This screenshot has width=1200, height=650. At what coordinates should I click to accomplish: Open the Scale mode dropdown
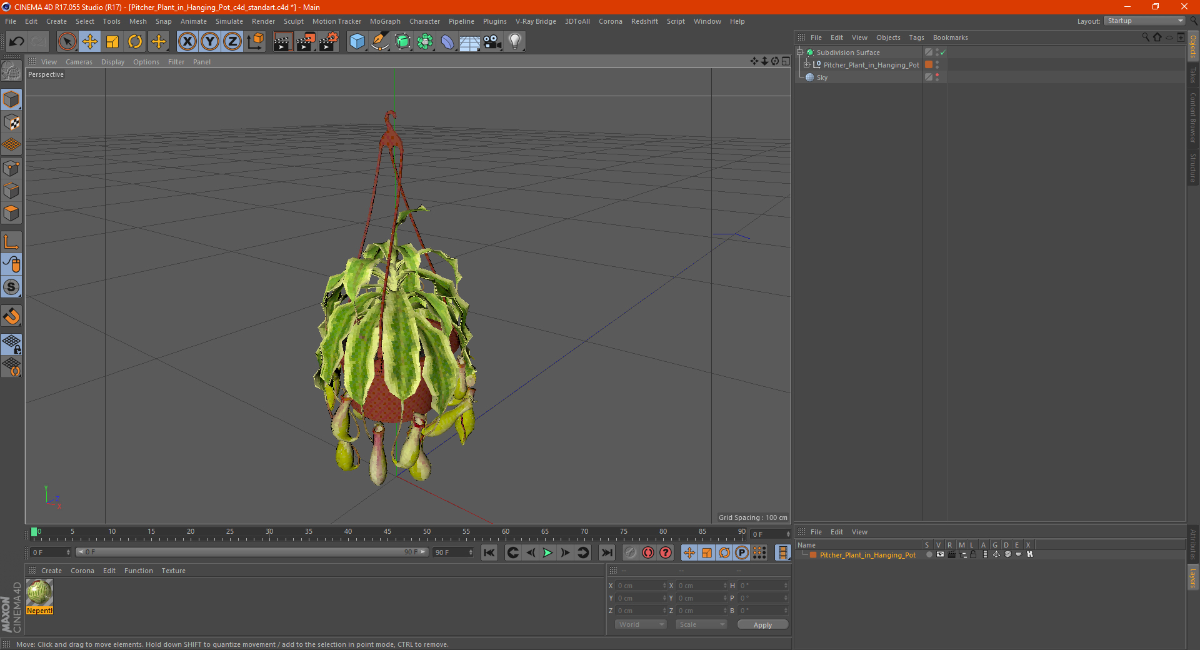[701, 624]
